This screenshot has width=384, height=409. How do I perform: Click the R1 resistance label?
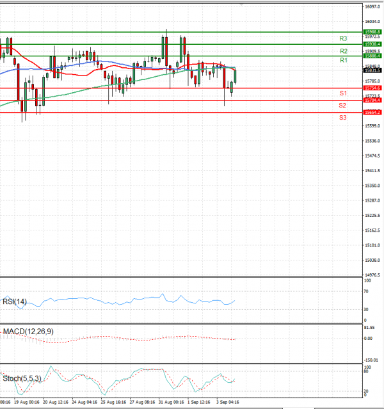click(x=344, y=60)
